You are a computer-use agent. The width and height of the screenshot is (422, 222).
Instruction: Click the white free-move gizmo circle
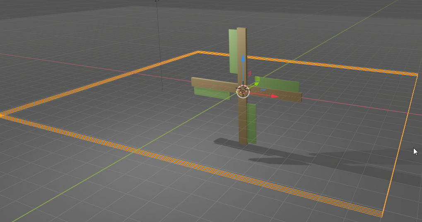coord(243,92)
